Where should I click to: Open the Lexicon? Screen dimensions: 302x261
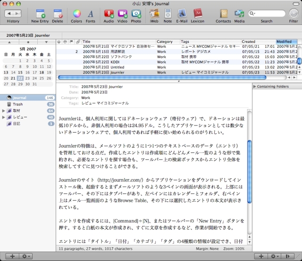pyautogui.click(x=197, y=14)
